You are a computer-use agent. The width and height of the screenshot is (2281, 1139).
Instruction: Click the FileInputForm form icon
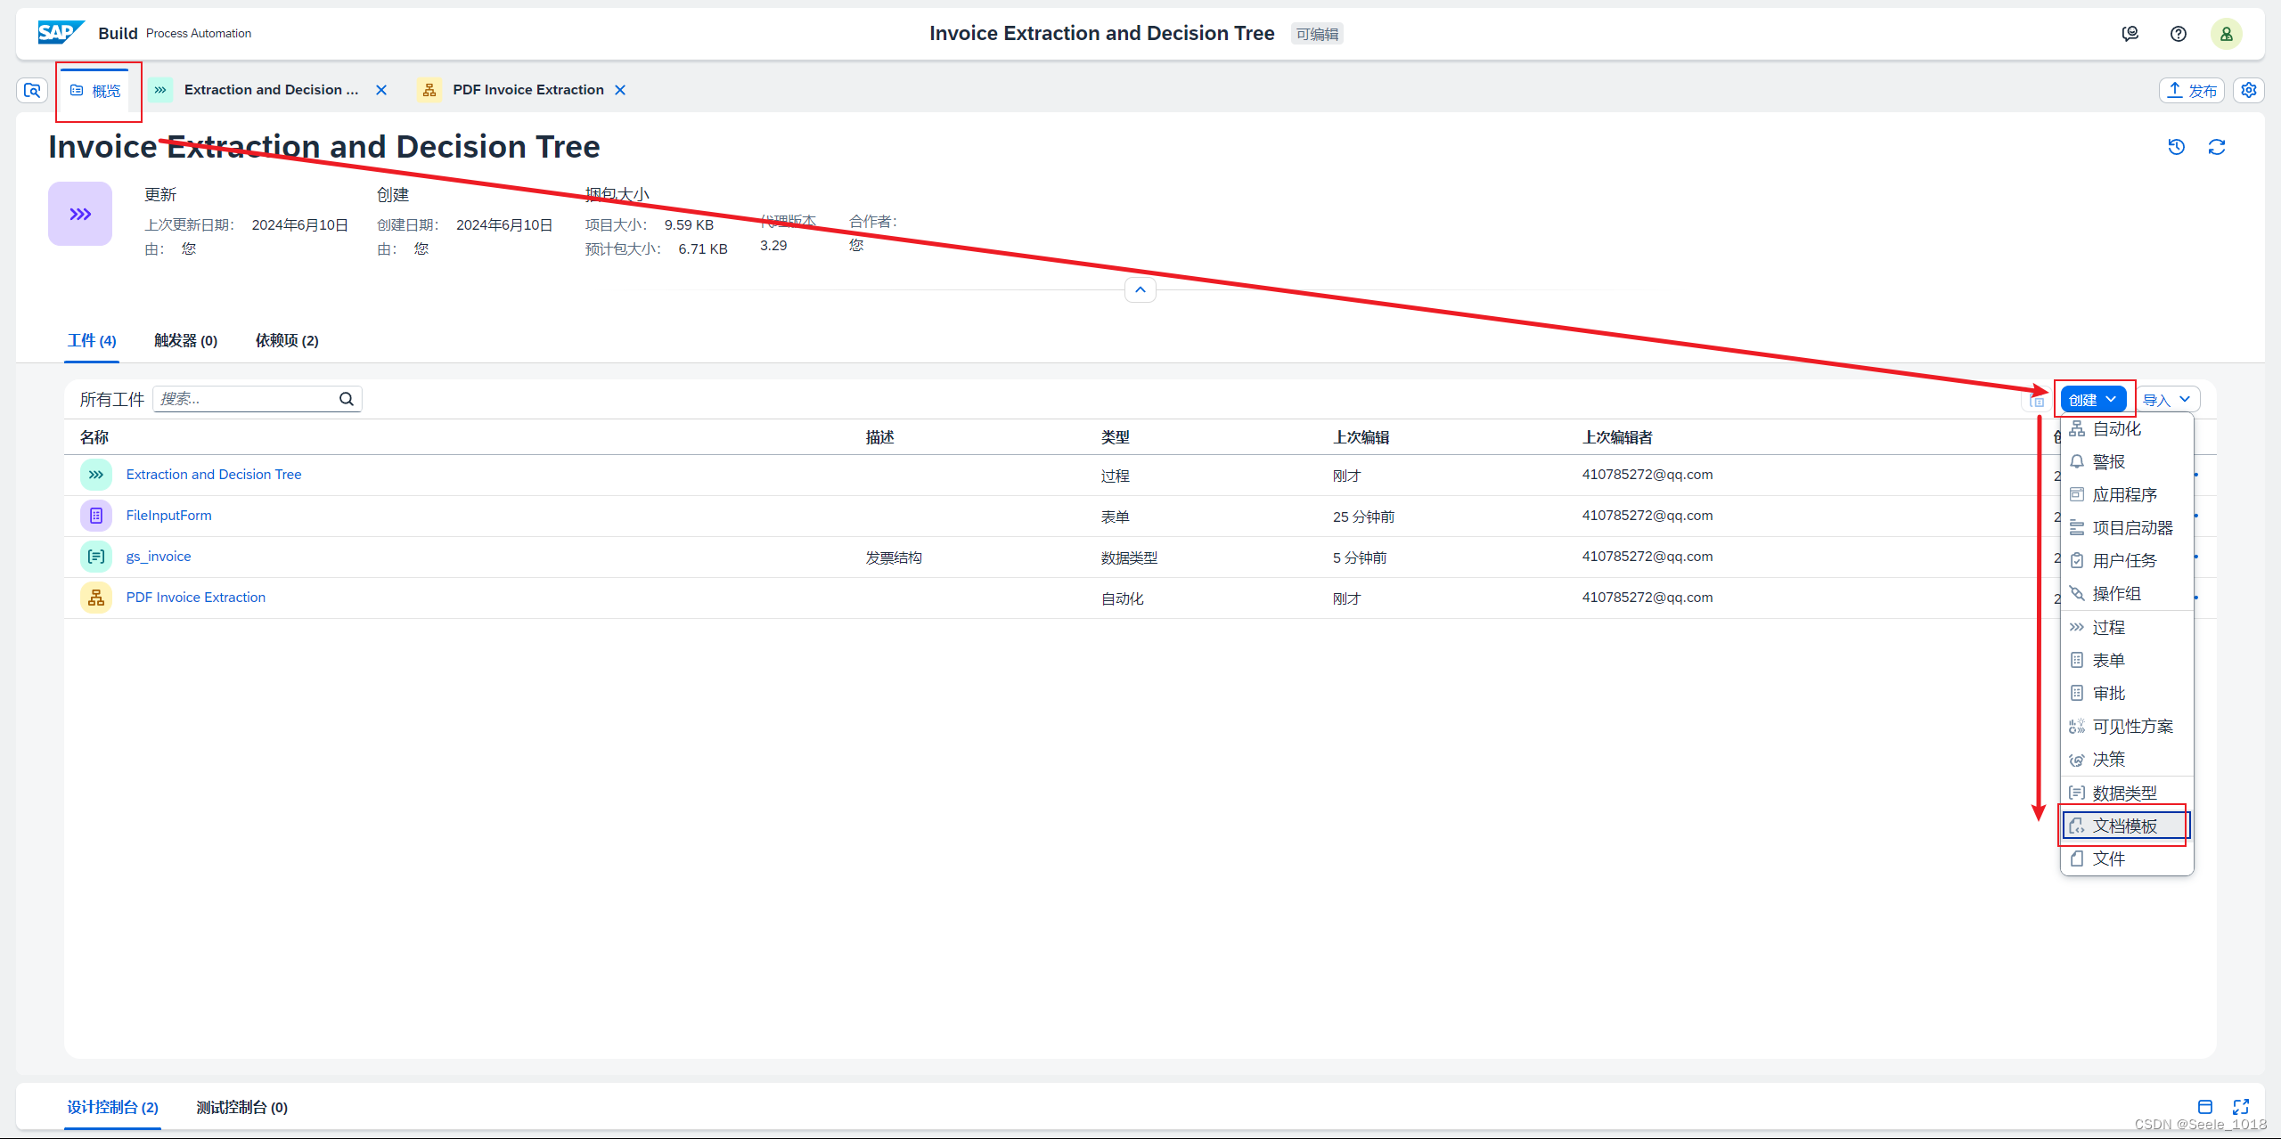[x=96, y=516]
